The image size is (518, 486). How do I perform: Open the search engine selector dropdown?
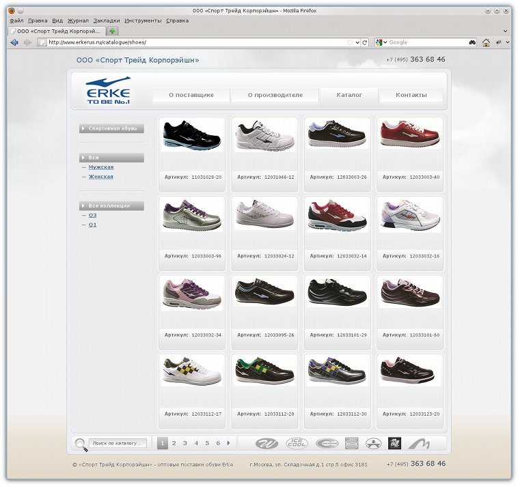381,42
